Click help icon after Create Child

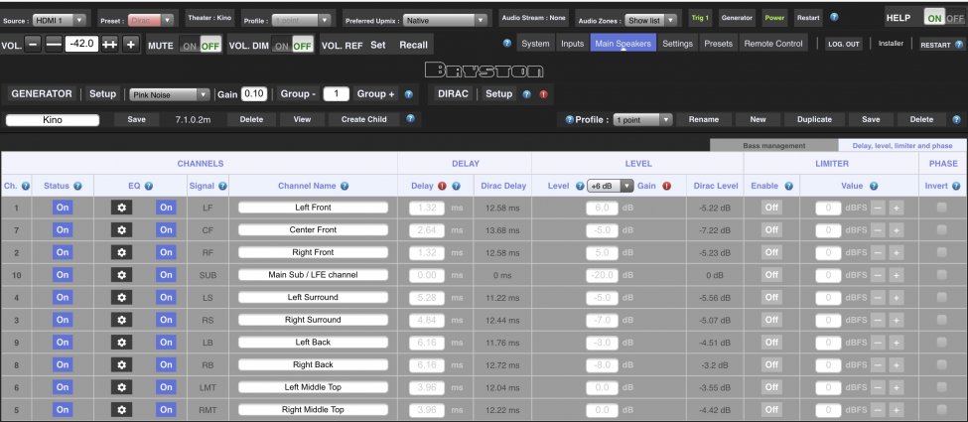[411, 118]
